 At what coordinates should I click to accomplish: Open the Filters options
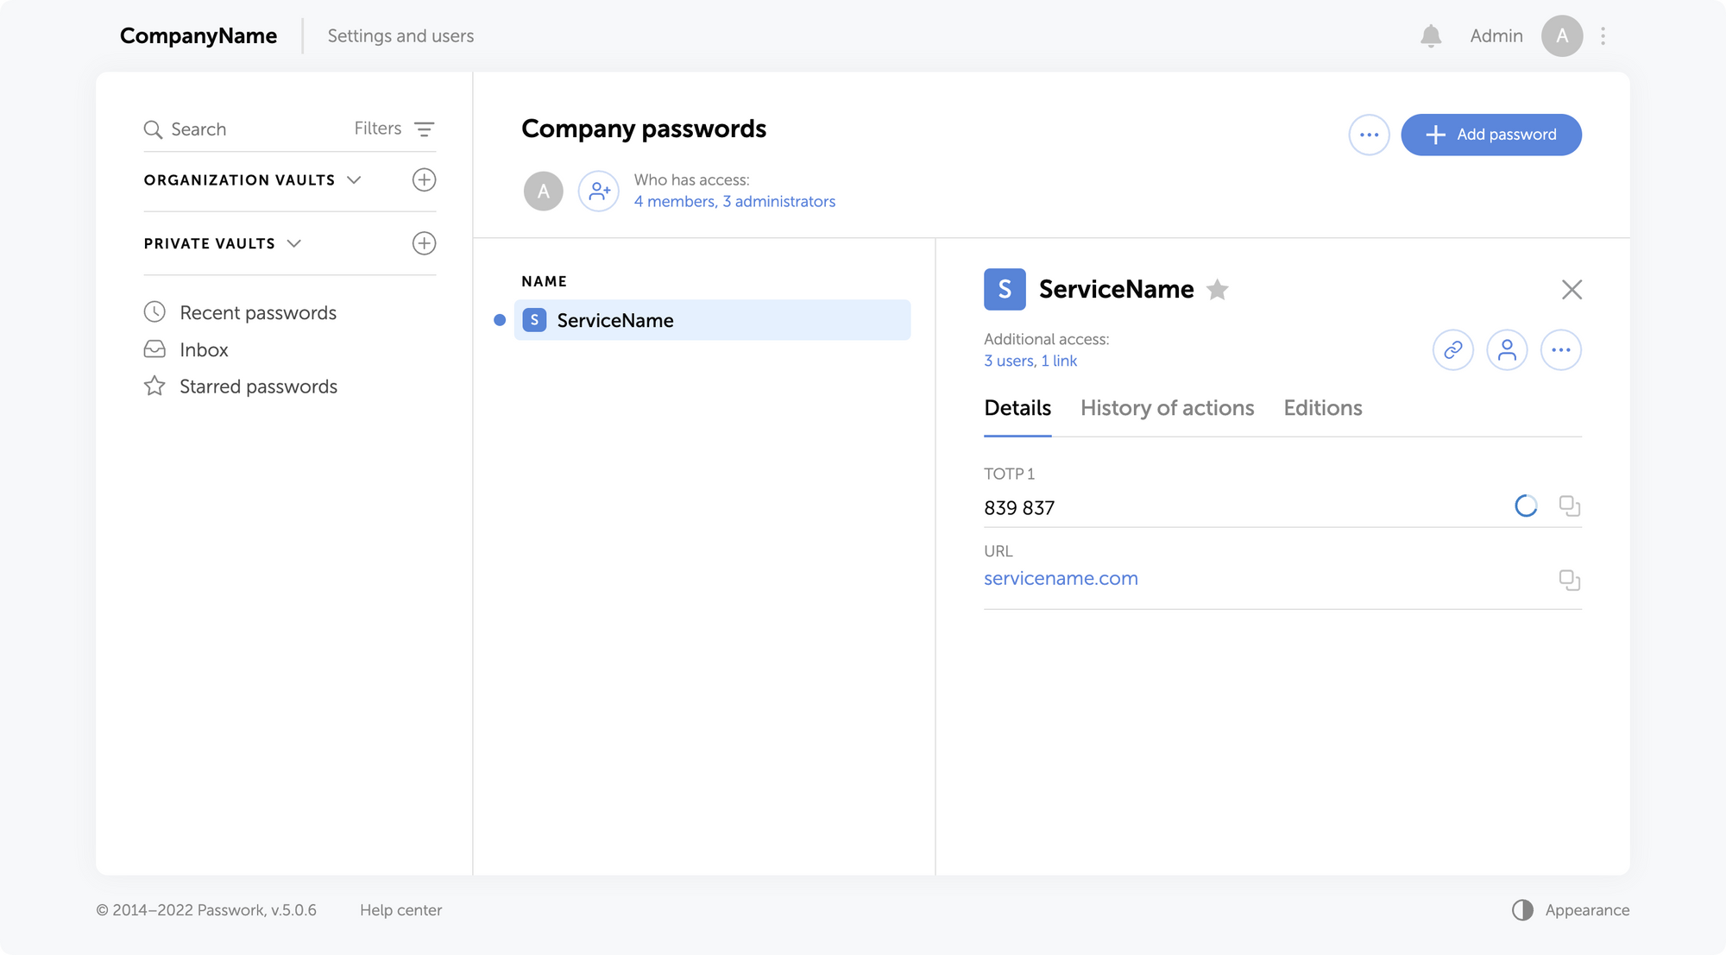[x=394, y=129]
